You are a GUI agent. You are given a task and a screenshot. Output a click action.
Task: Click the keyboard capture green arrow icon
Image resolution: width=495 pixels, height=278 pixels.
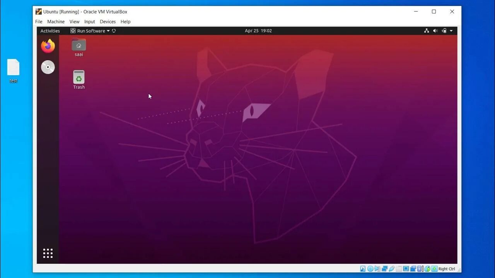click(434, 269)
